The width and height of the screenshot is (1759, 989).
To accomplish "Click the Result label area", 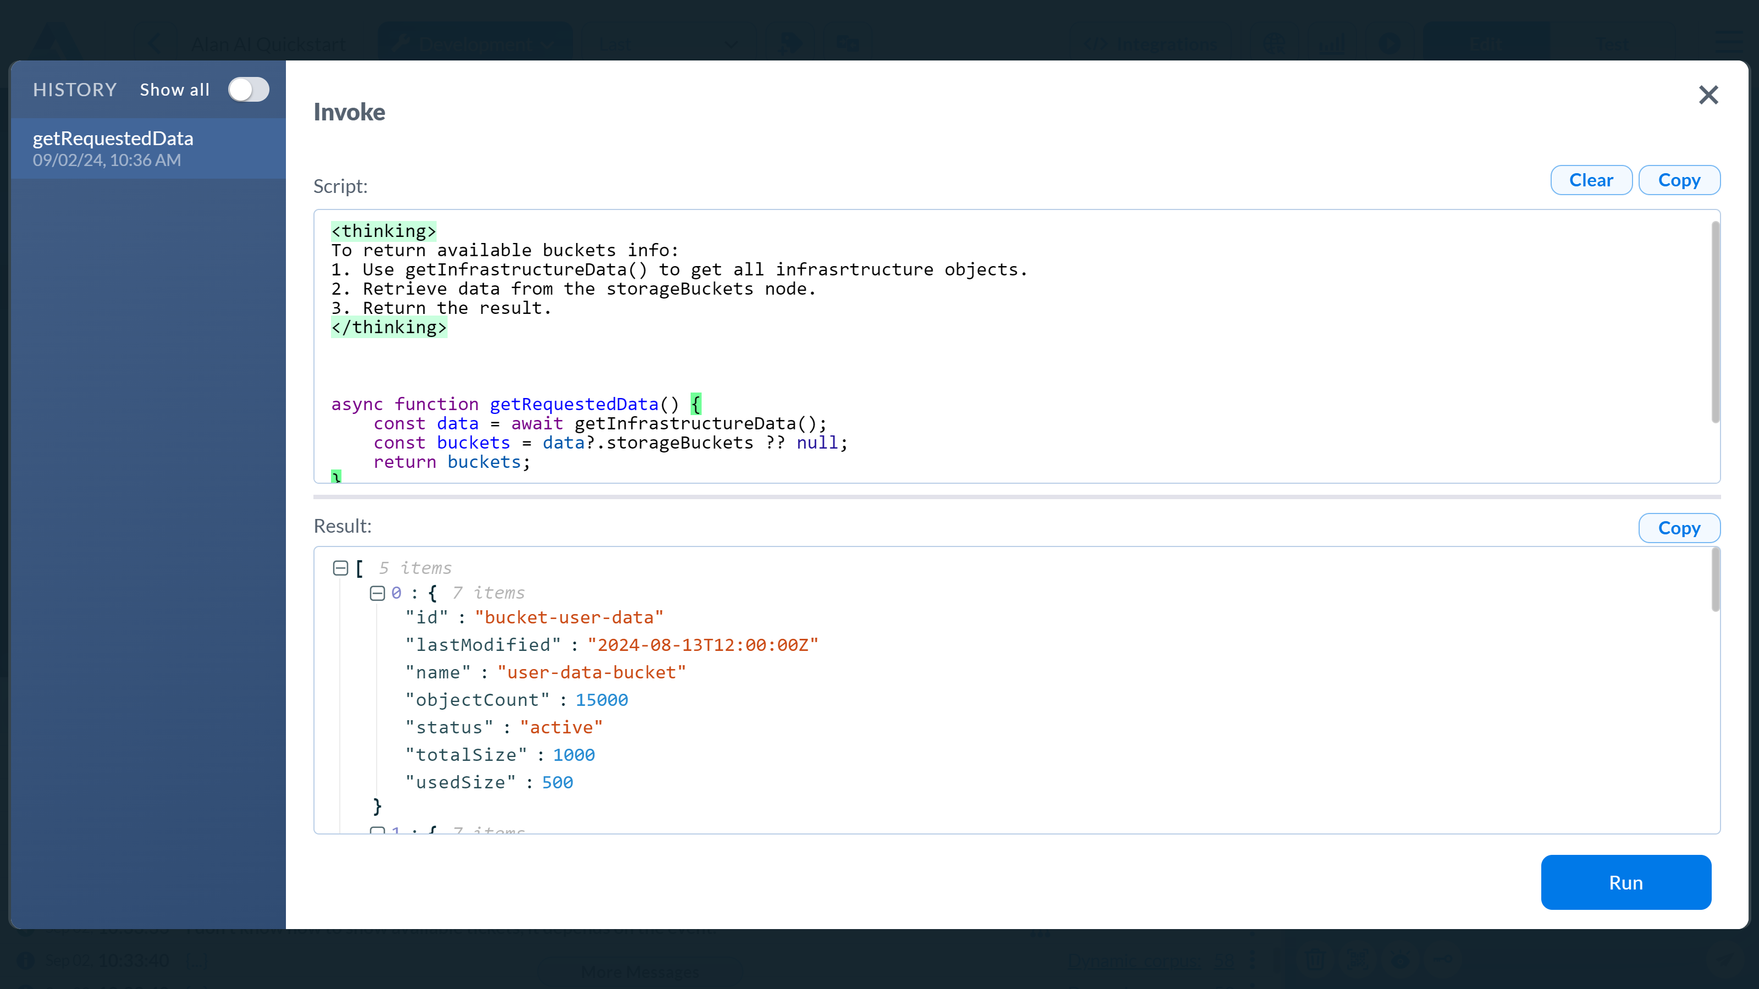I will click(343, 526).
